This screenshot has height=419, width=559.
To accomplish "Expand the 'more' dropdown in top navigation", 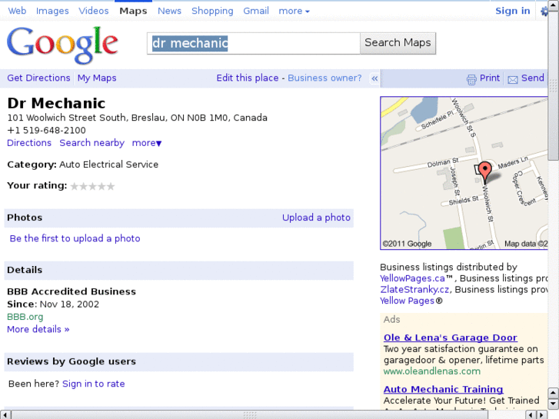I will (x=294, y=11).
